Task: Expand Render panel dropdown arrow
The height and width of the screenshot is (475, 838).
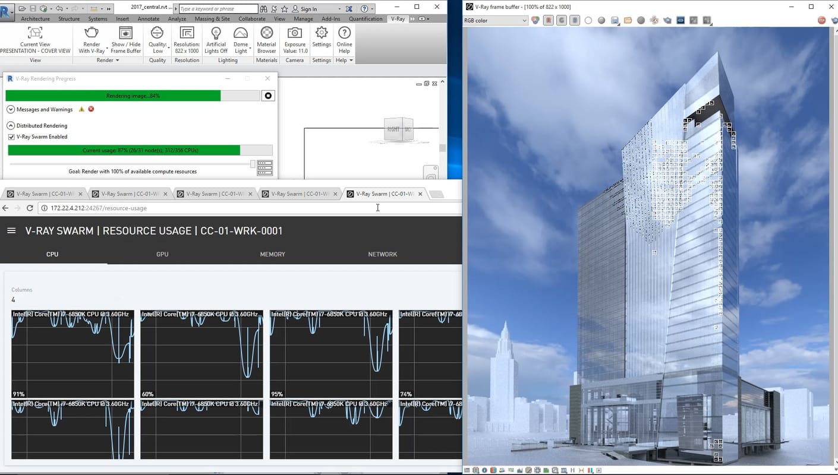Action: 117,60
